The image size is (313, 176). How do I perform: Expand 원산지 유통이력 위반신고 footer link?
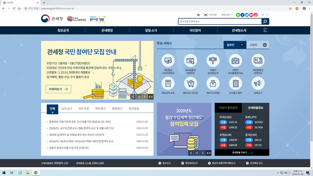click(222, 163)
